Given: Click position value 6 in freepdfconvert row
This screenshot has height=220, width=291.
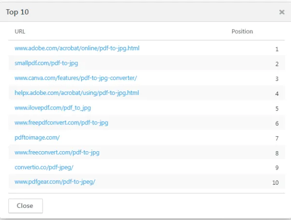Looking at the screenshot, I should pos(277,124).
